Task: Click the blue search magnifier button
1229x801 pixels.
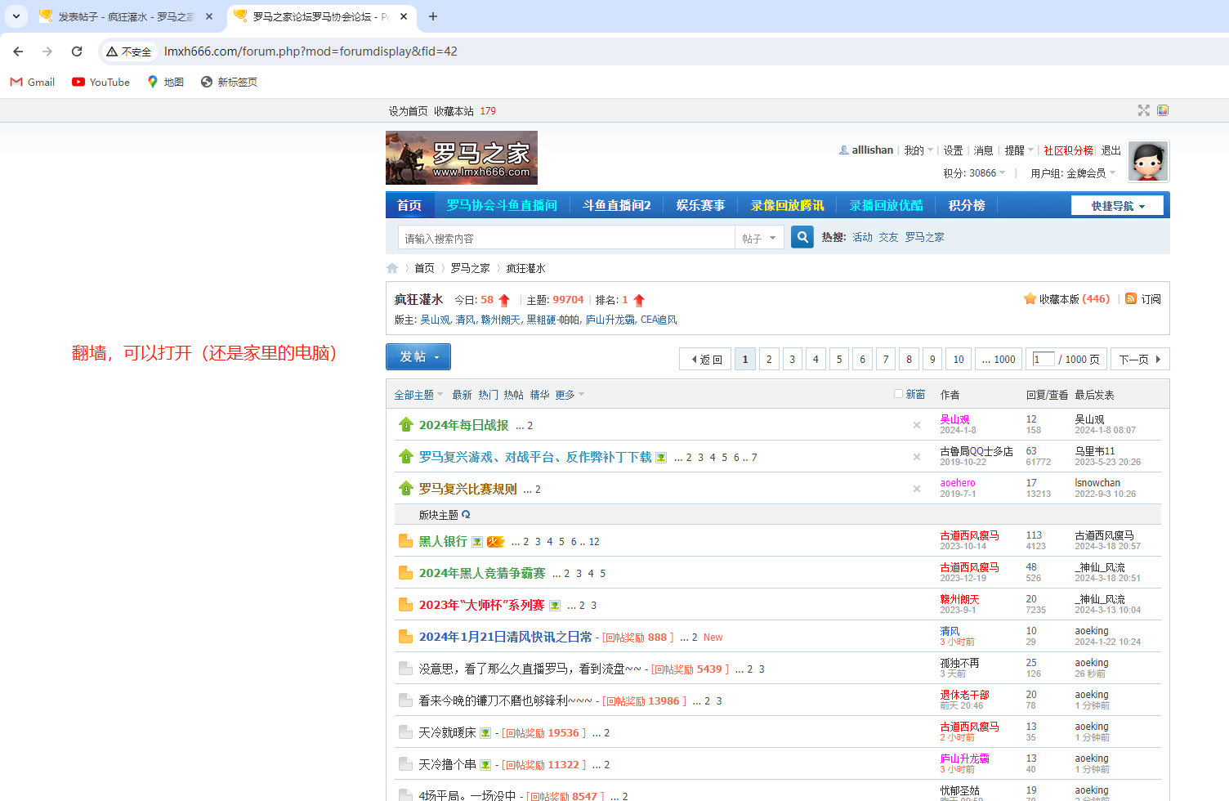Action: 802,237
